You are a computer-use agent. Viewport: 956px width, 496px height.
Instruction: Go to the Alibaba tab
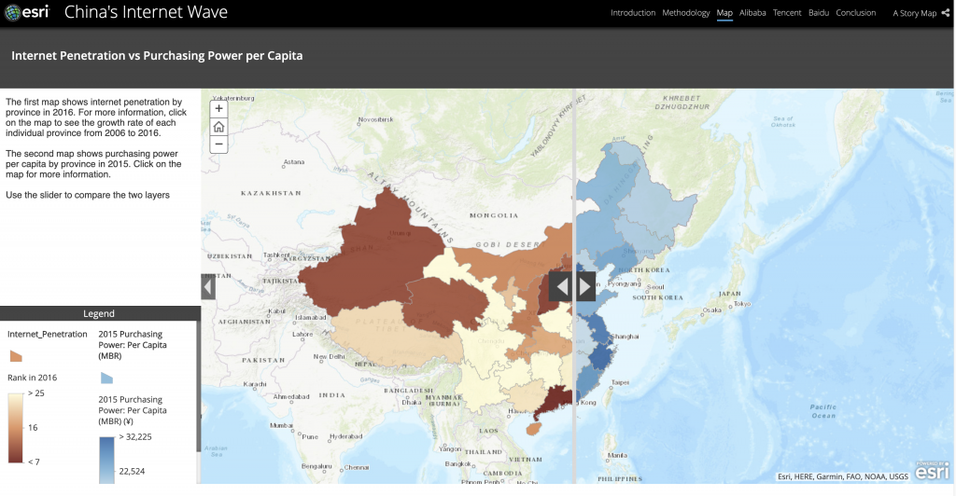pos(752,13)
